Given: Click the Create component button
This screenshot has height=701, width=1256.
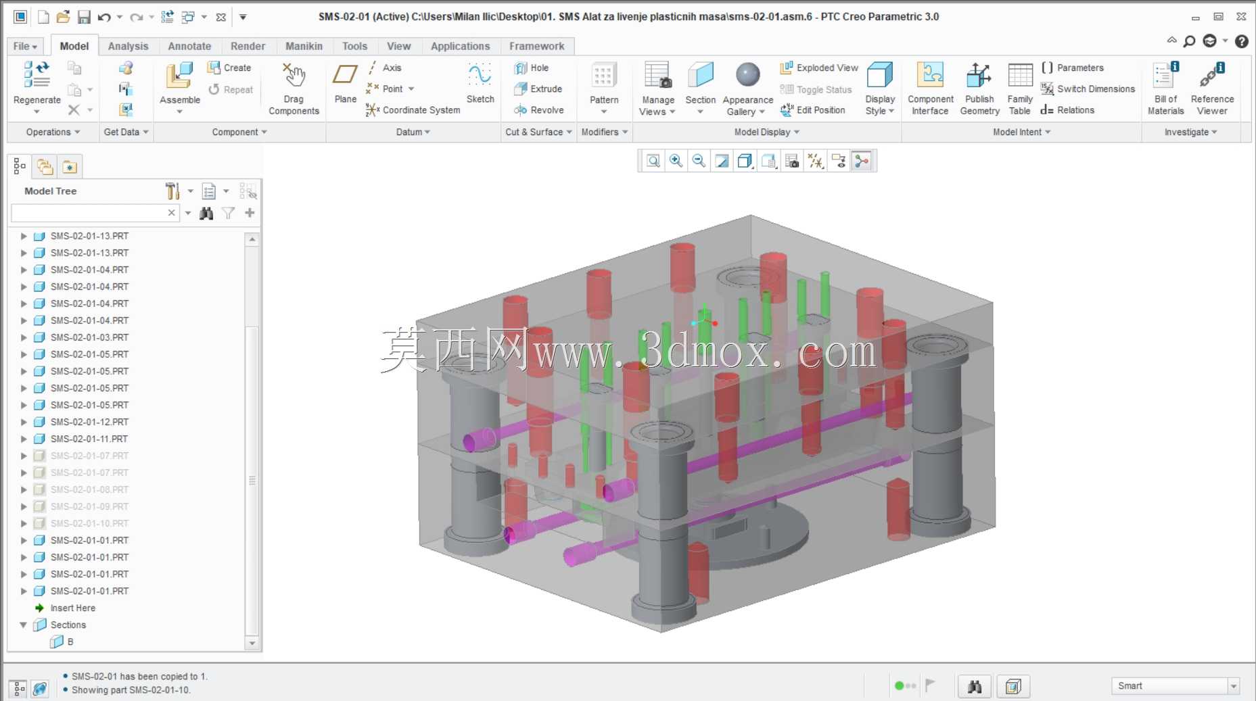Looking at the screenshot, I should (229, 68).
